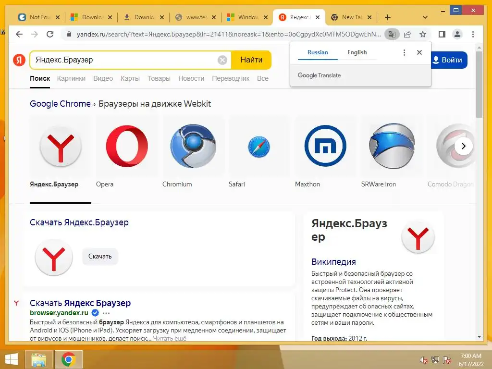Image resolution: width=492 pixels, height=369 pixels.
Task: Click the Chrome taskbar icon
Action: tap(68, 359)
